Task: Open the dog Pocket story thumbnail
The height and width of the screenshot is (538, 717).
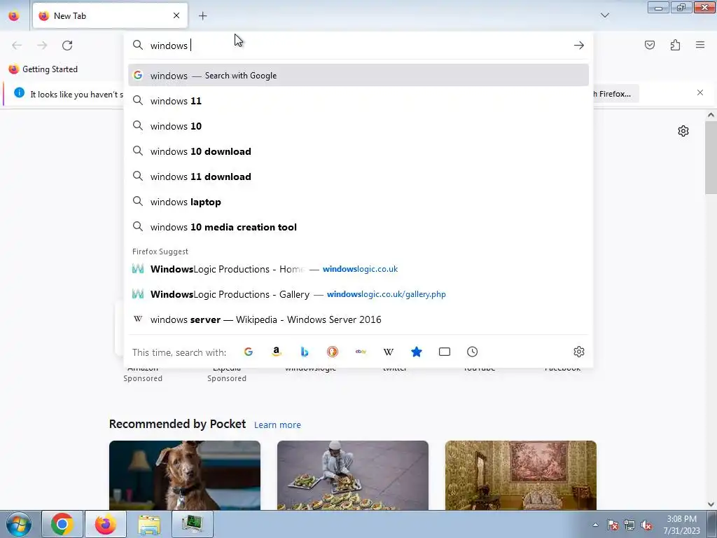Action: (185, 476)
